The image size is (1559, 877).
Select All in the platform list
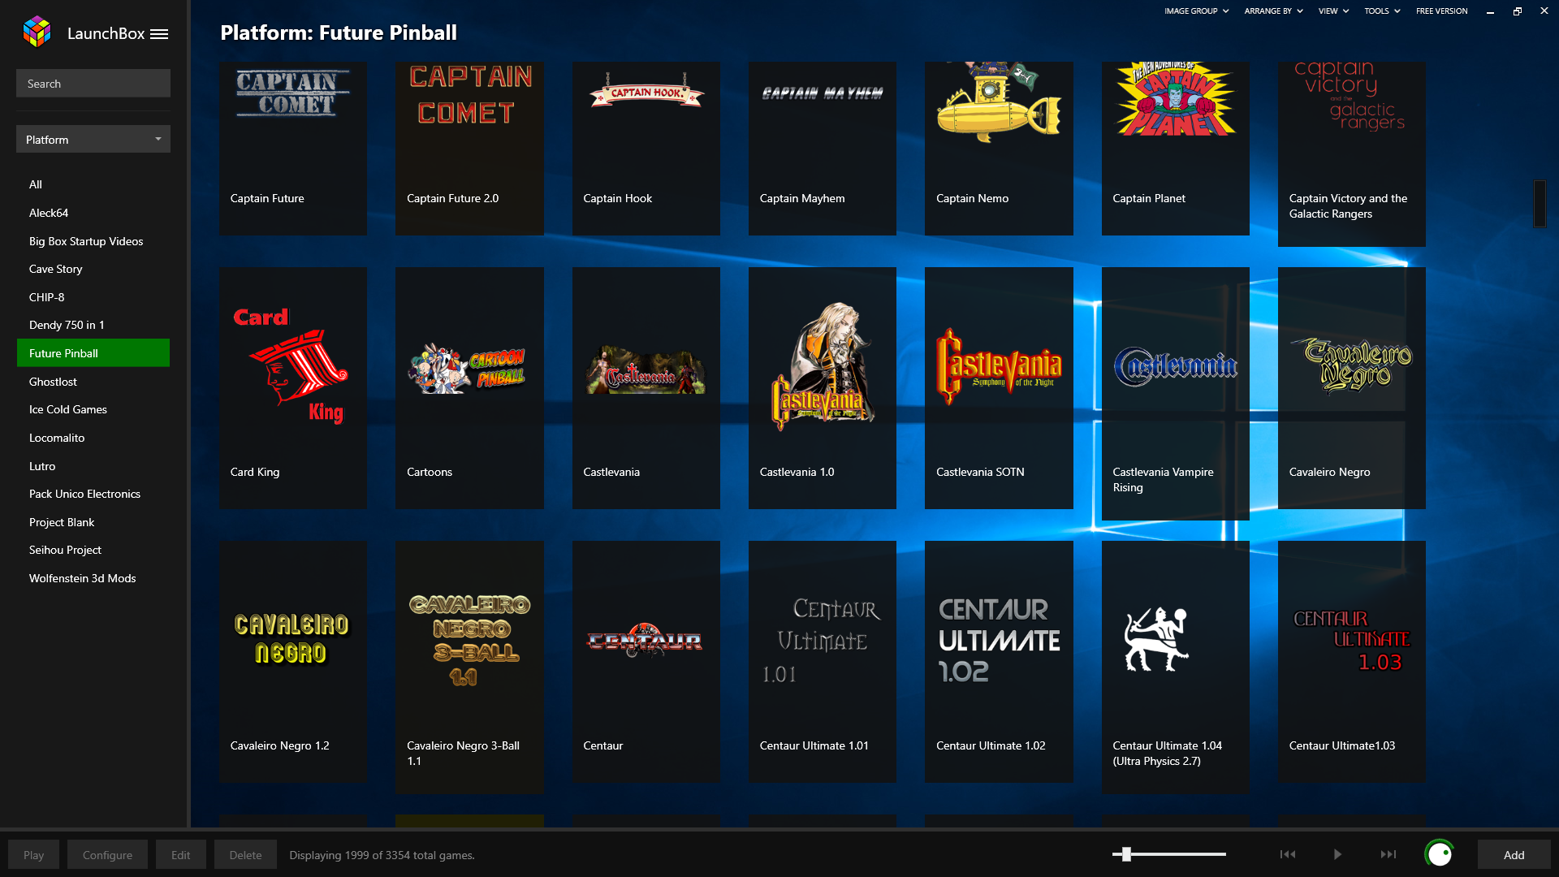[93, 184]
